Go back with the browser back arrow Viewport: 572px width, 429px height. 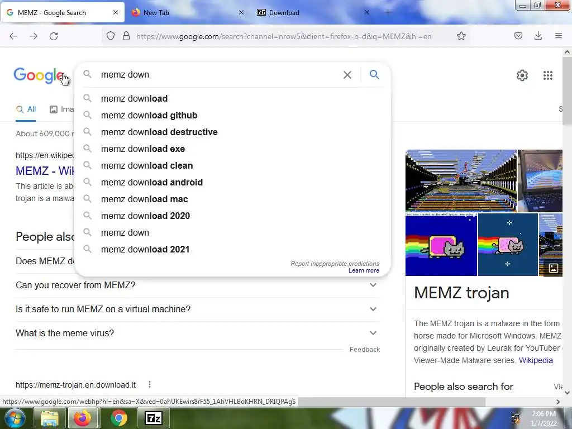tap(13, 36)
